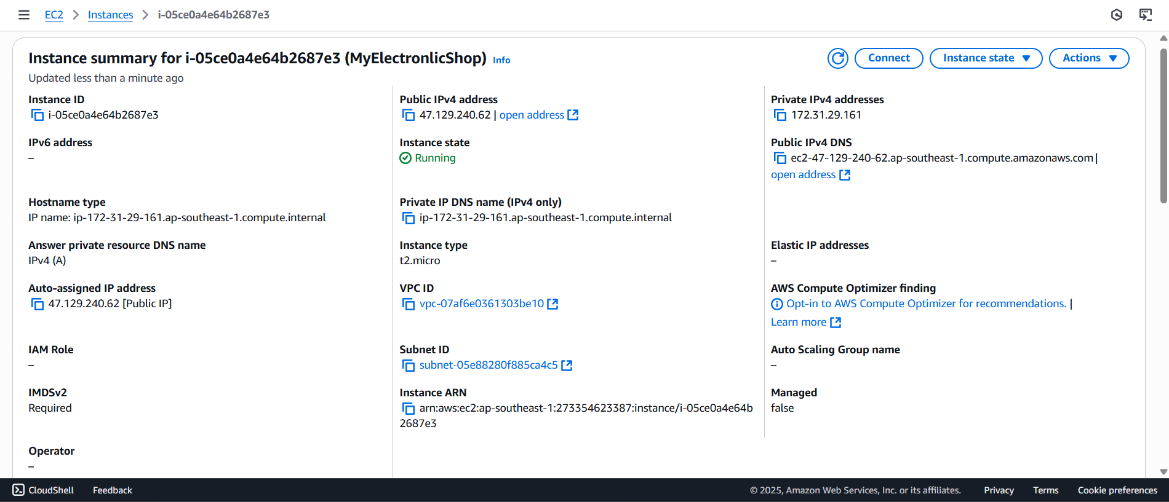1169x502 pixels.
Task: Click external link icon next to Learn more
Action: [x=836, y=322]
